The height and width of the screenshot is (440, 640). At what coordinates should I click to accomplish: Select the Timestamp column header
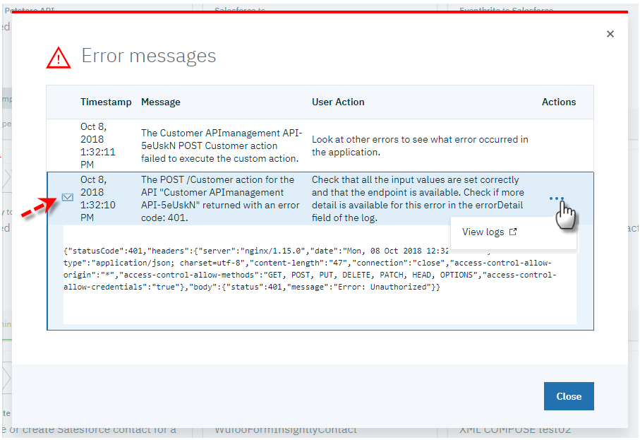coord(106,102)
